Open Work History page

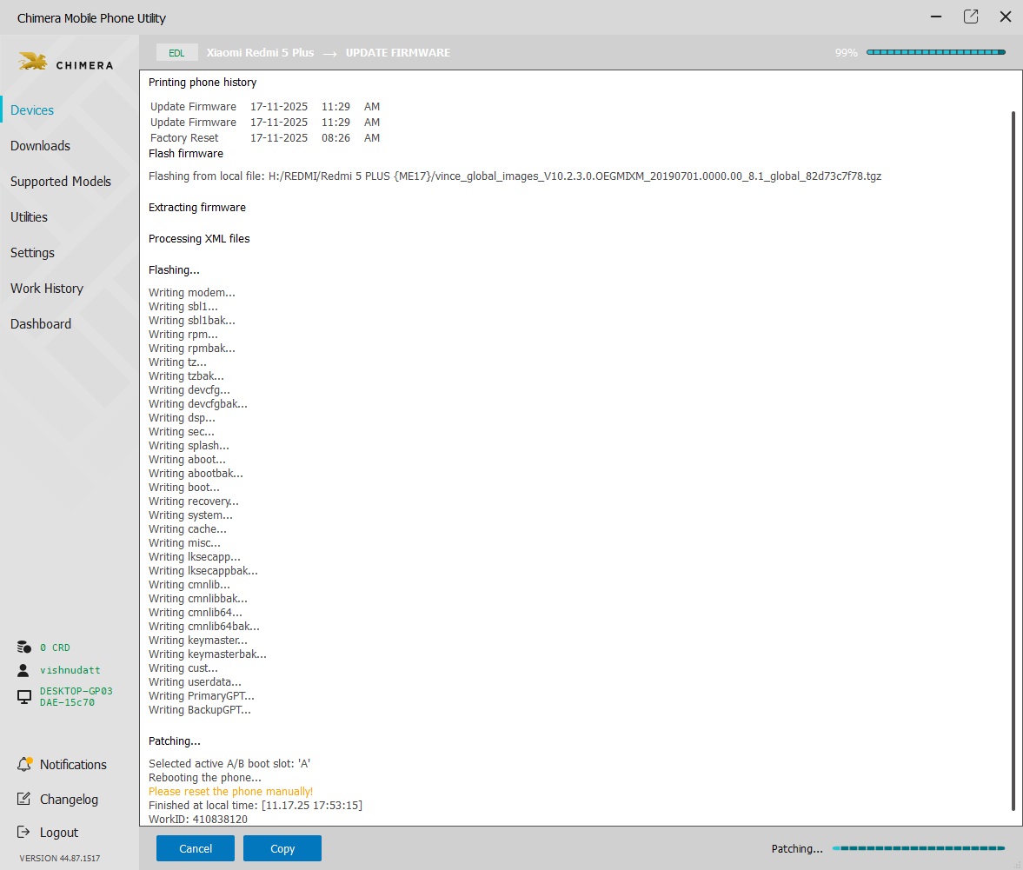[47, 289]
